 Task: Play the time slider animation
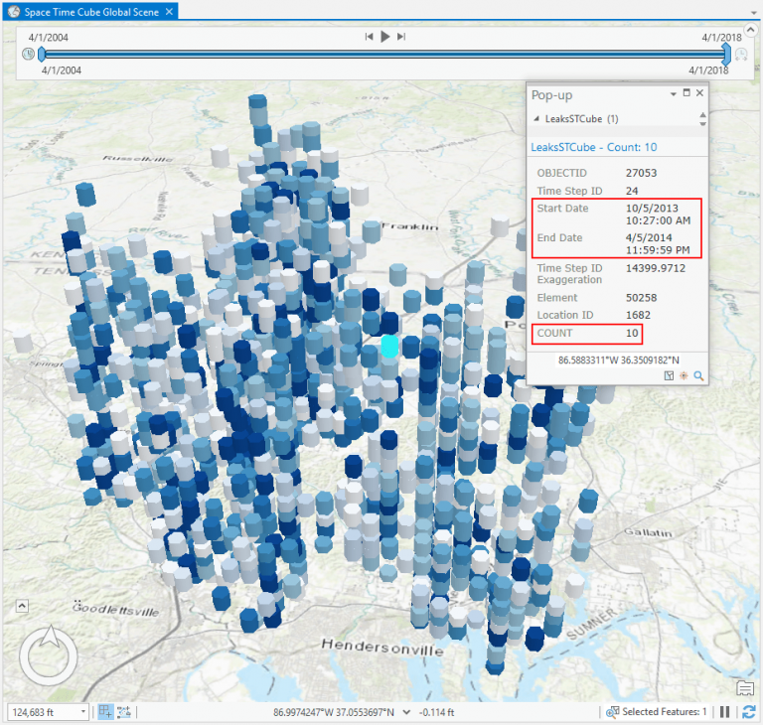384,37
